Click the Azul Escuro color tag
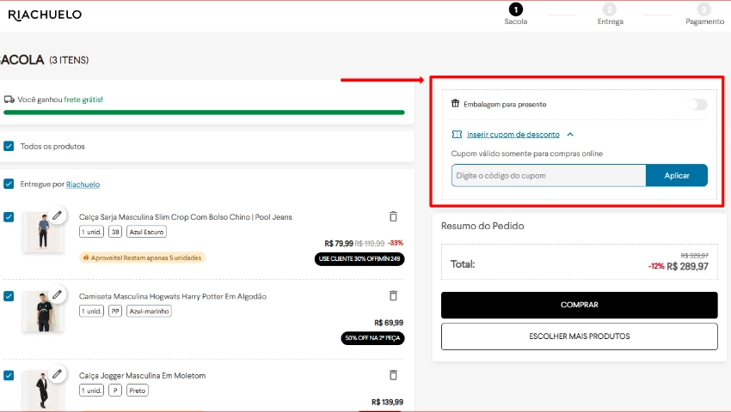 point(146,232)
